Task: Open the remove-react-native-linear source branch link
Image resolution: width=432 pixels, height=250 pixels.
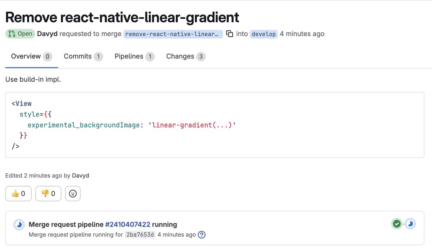Action: point(173,34)
